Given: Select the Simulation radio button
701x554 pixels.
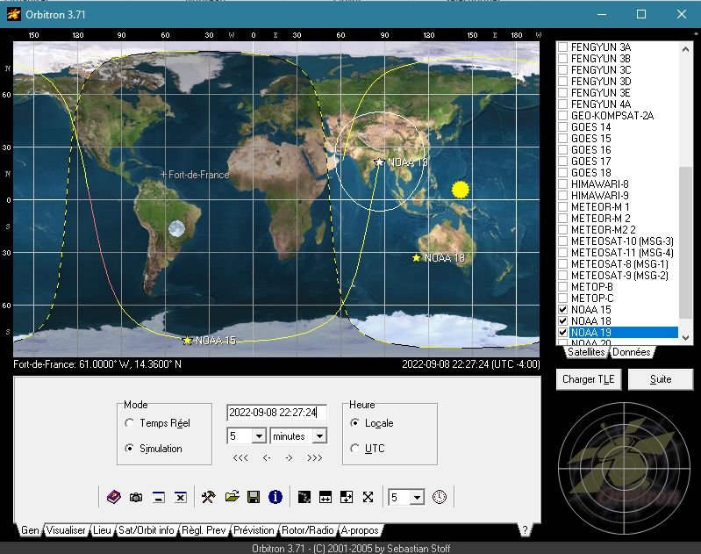Looking at the screenshot, I should (130, 448).
